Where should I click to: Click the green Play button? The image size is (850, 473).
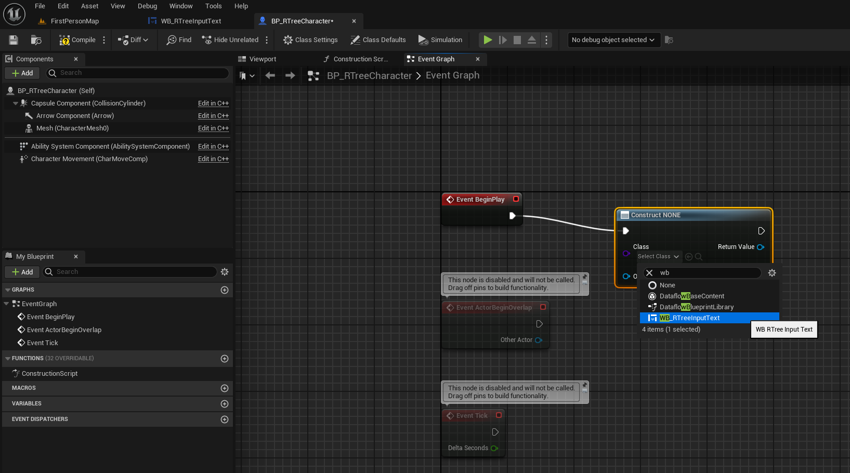[x=488, y=40]
